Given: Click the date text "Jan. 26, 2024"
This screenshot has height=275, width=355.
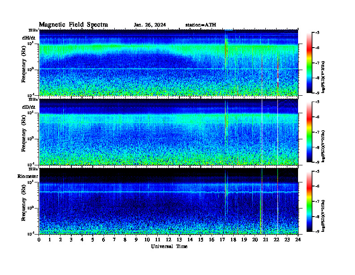Looking at the screenshot, I should pos(150,25).
